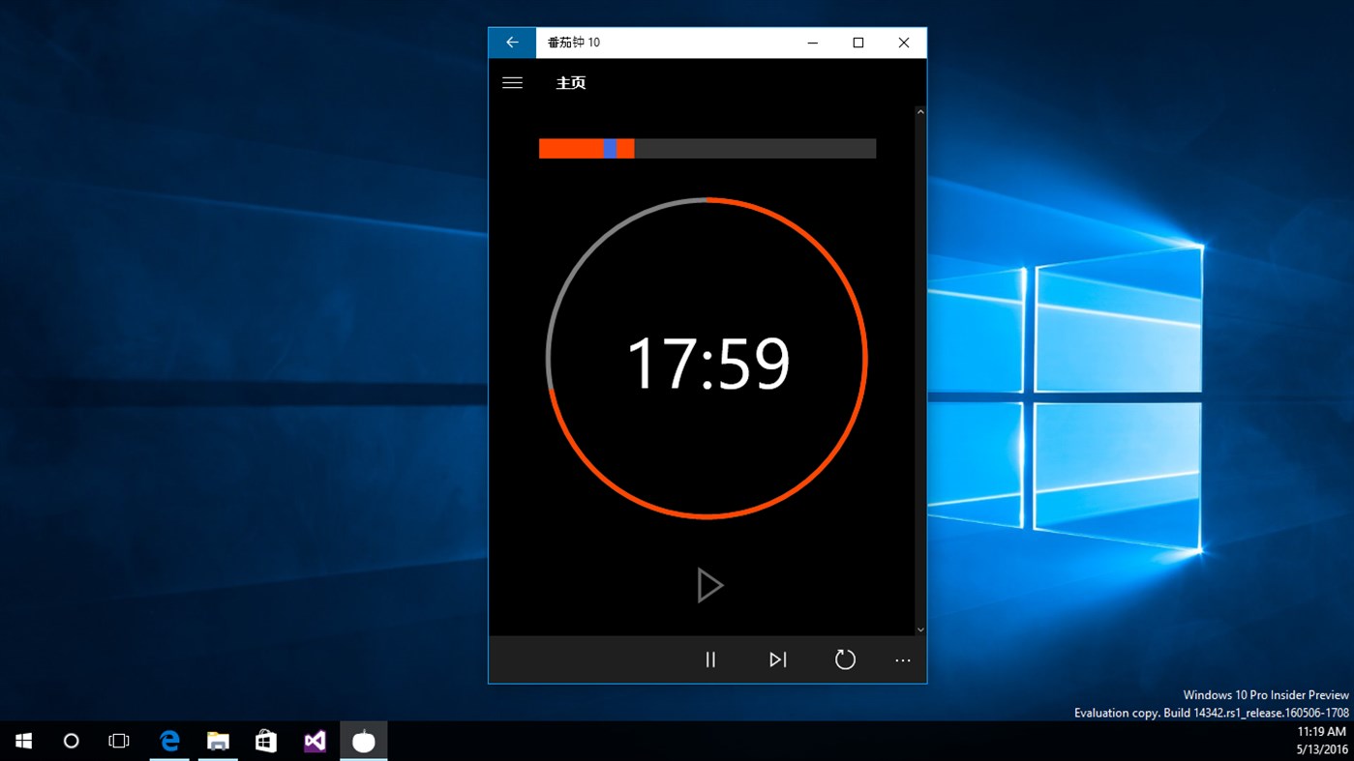Navigate back using the blue back arrow
Image resolution: width=1354 pixels, height=761 pixels.
pyautogui.click(x=512, y=42)
